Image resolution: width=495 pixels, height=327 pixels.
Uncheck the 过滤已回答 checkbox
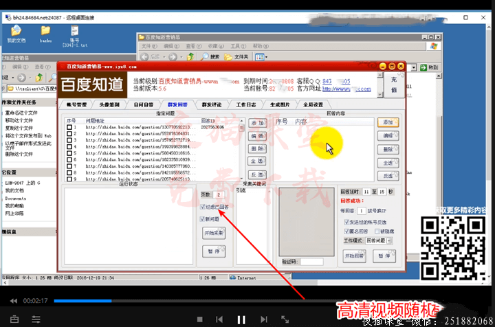[x=203, y=207]
